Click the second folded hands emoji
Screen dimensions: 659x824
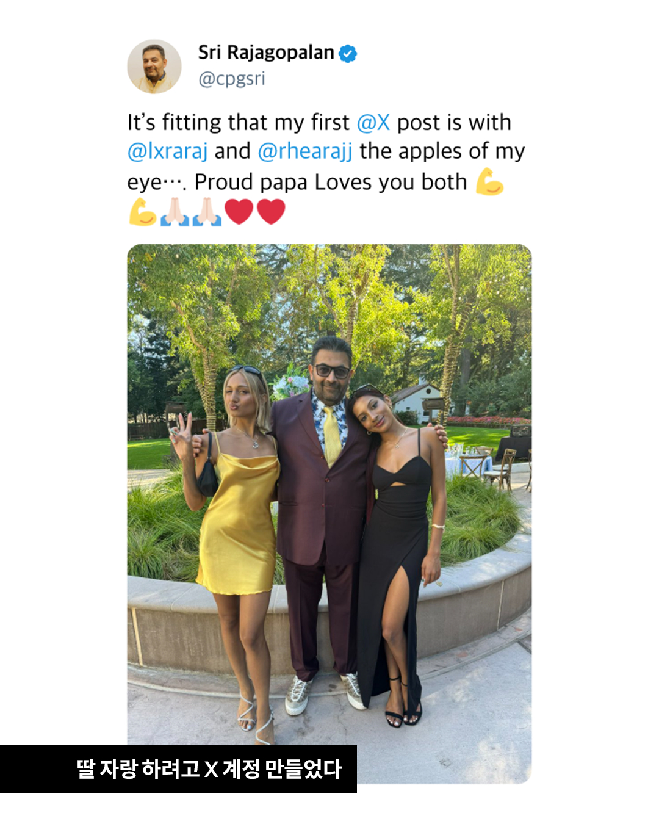tap(207, 212)
